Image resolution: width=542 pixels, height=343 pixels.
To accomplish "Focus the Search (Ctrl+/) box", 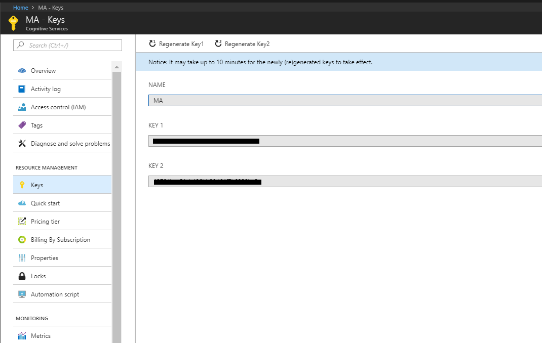I will pos(67,45).
